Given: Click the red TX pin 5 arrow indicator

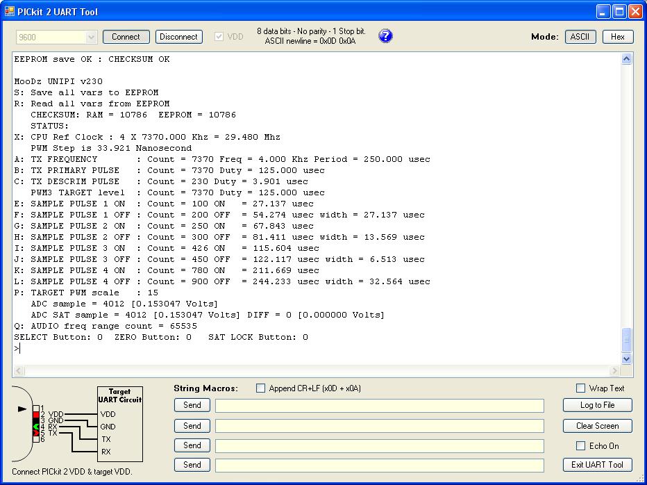Looking at the screenshot, I should pos(36,433).
